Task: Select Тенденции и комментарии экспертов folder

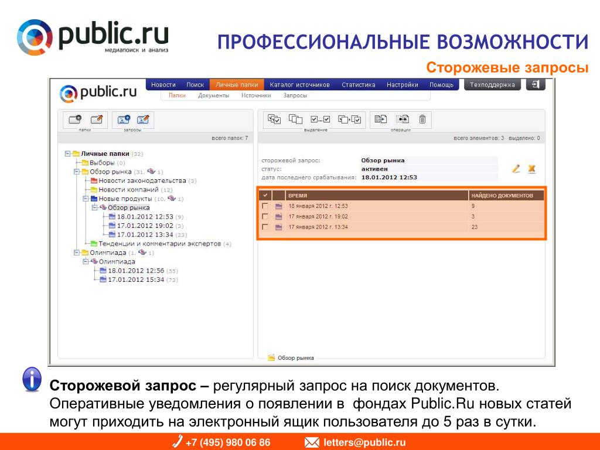Action: pos(159,243)
